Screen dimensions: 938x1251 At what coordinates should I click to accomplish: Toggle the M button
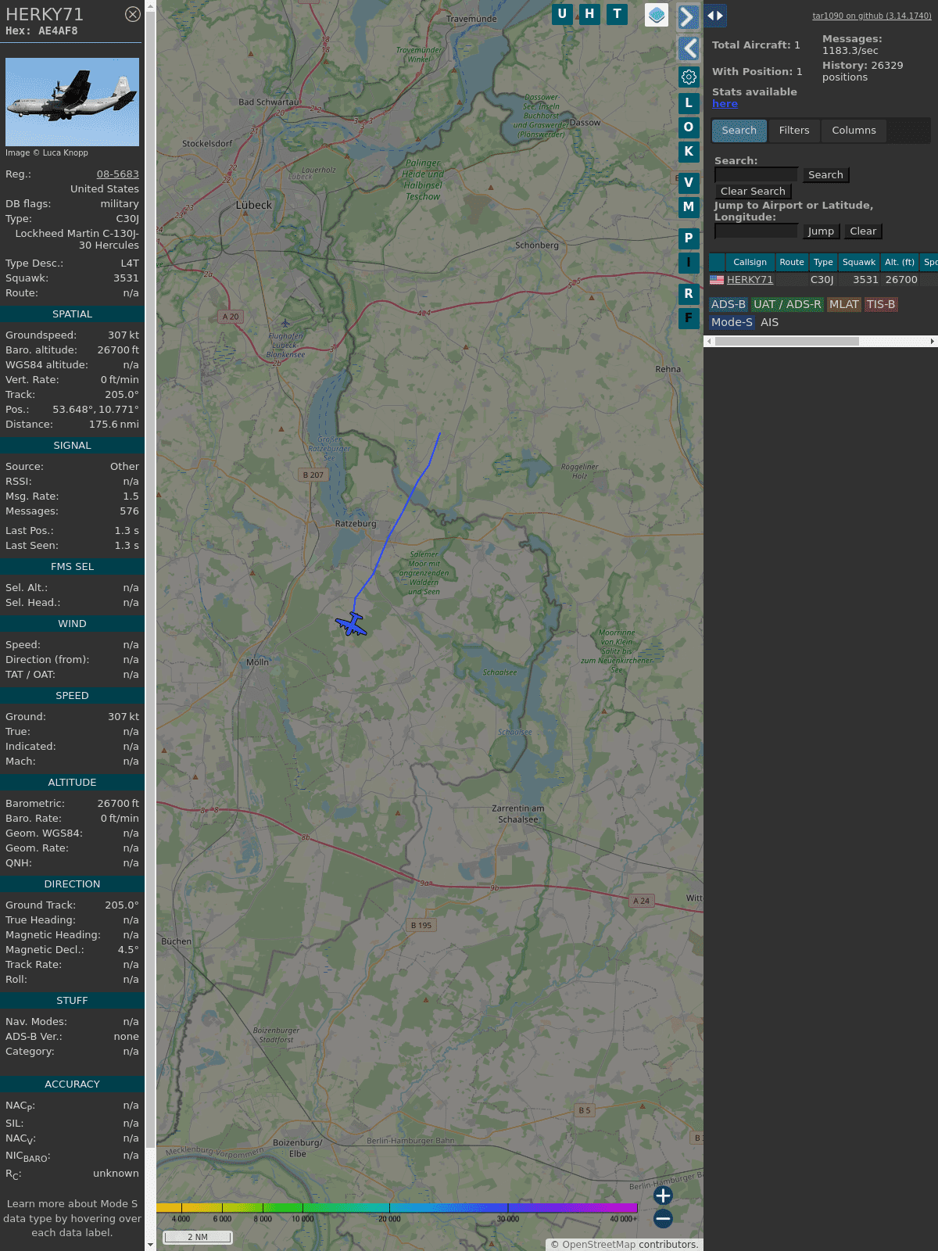click(x=689, y=207)
